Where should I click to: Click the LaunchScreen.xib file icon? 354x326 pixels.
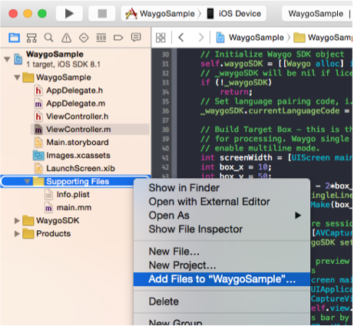(38, 169)
